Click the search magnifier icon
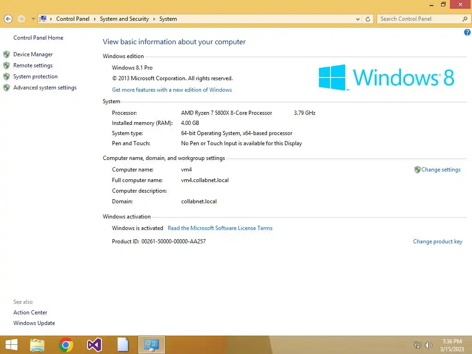The width and height of the screenshot is (472, 354). point(465,19)
